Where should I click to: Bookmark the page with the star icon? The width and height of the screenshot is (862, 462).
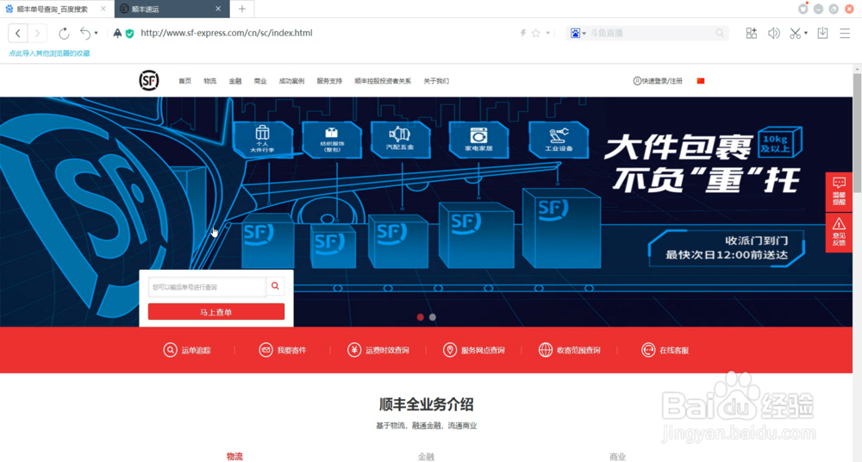[x=535, y=33]
